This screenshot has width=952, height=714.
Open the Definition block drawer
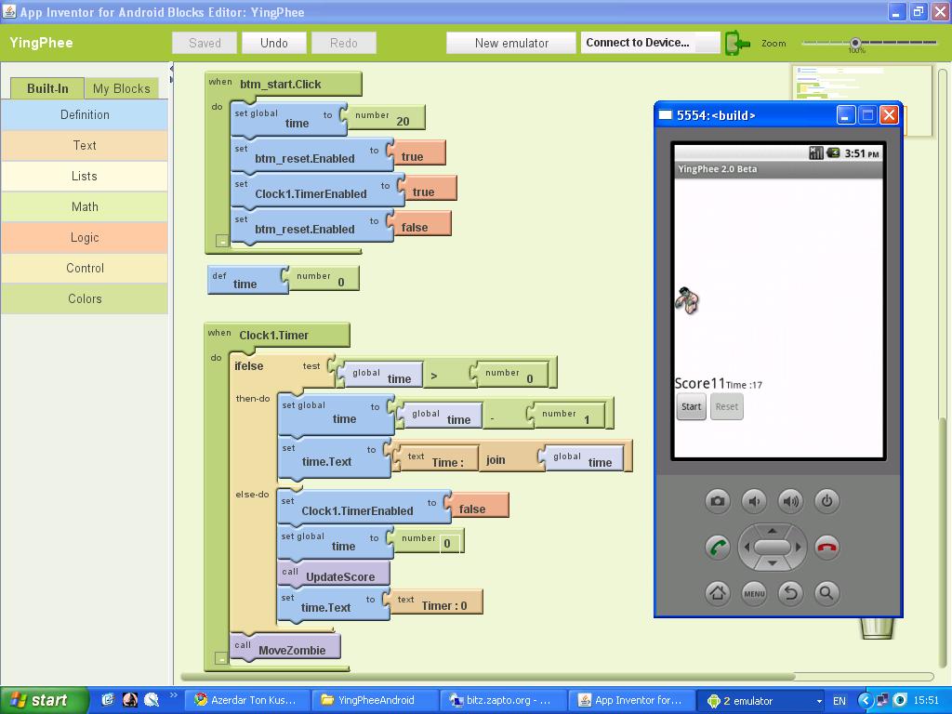pos(85,114)
